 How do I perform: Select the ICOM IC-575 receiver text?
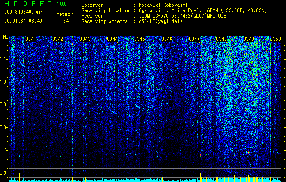[x=182, y=16]
